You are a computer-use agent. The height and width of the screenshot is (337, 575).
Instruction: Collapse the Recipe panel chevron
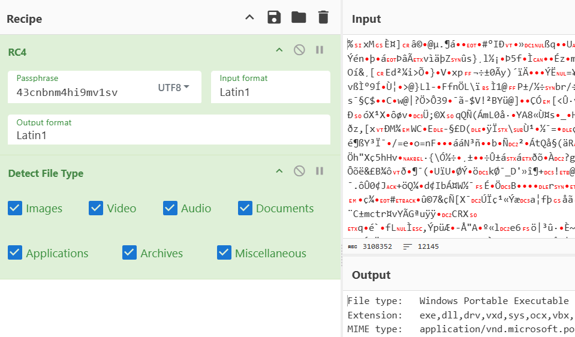point(250,17)
